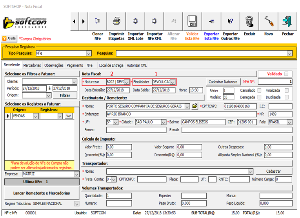Enable the Cancelado checkbox

pyautogui.click(x=258, y=90)
